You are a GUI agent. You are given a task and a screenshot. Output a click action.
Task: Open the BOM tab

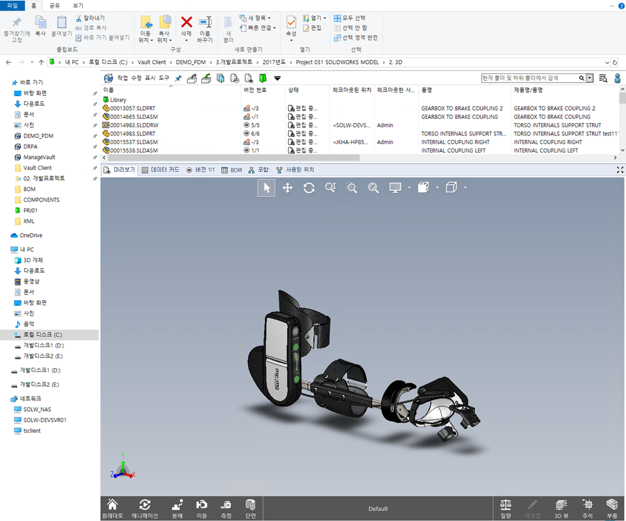(232, 170)
